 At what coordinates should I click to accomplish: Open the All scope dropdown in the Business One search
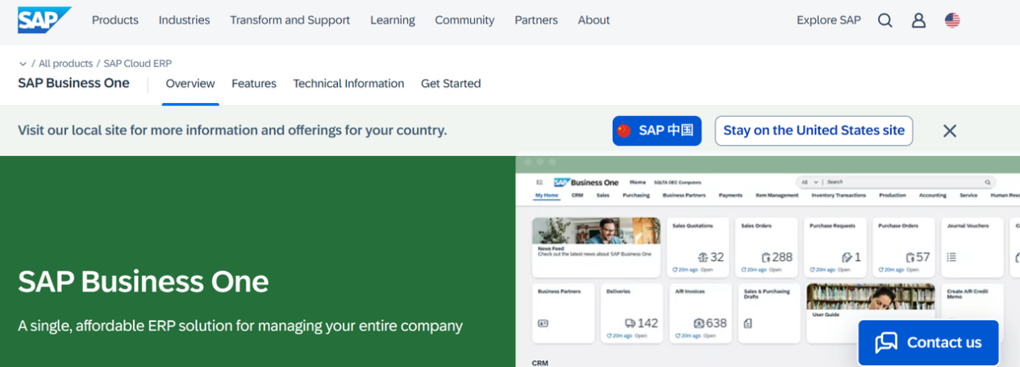point(811,183)
